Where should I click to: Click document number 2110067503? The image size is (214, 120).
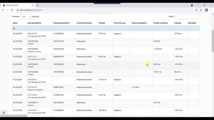[59, 95]
